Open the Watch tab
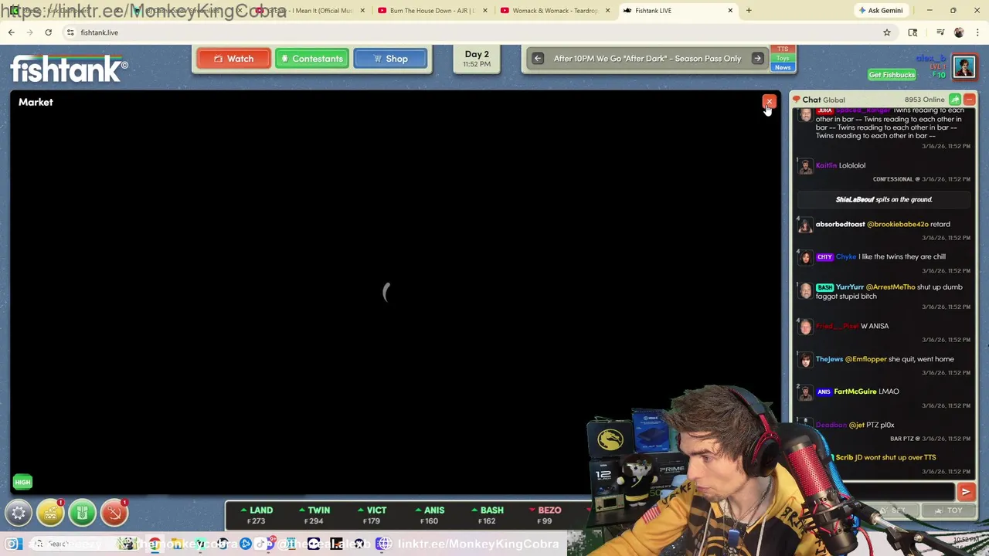The width and height of the screenshot is (989, 556). pyautogui.click(x=233, y=59)
